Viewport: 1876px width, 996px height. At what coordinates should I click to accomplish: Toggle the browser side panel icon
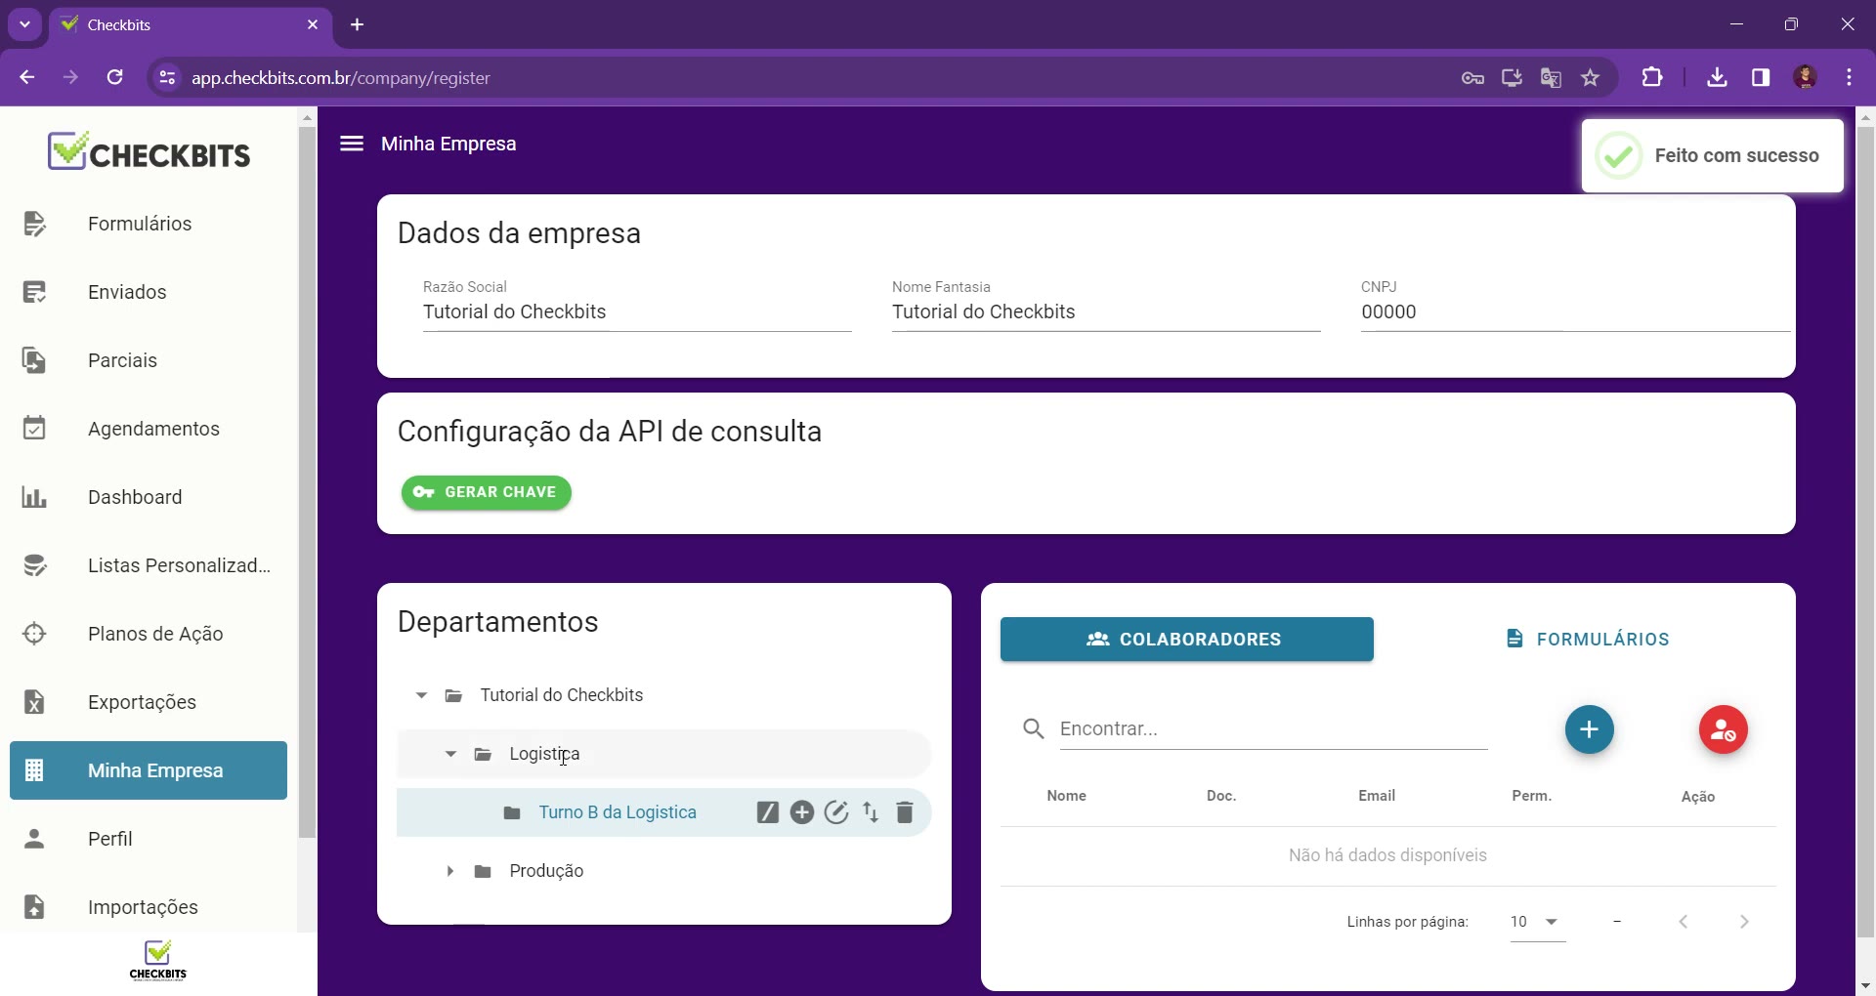point(1761,77)
